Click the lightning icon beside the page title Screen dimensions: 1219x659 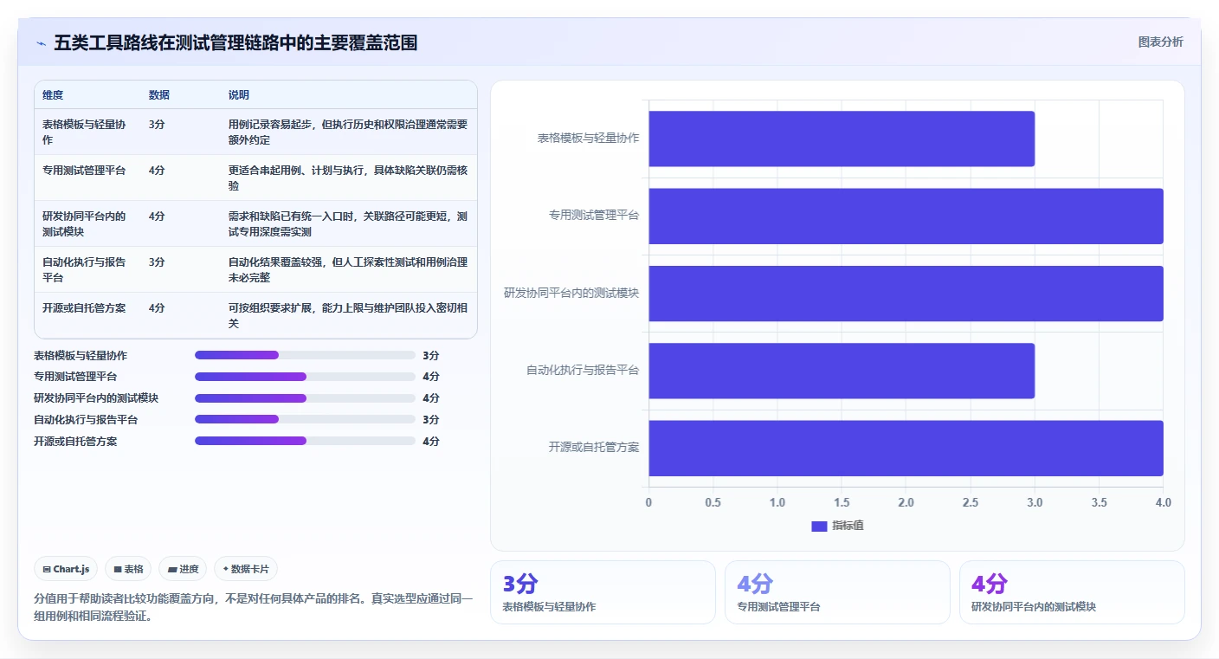(41, 43)
